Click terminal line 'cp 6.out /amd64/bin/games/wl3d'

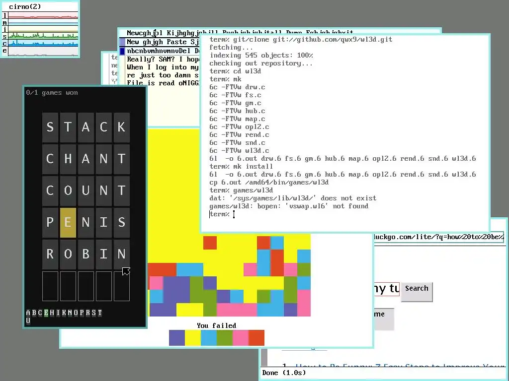coord(269,183)
